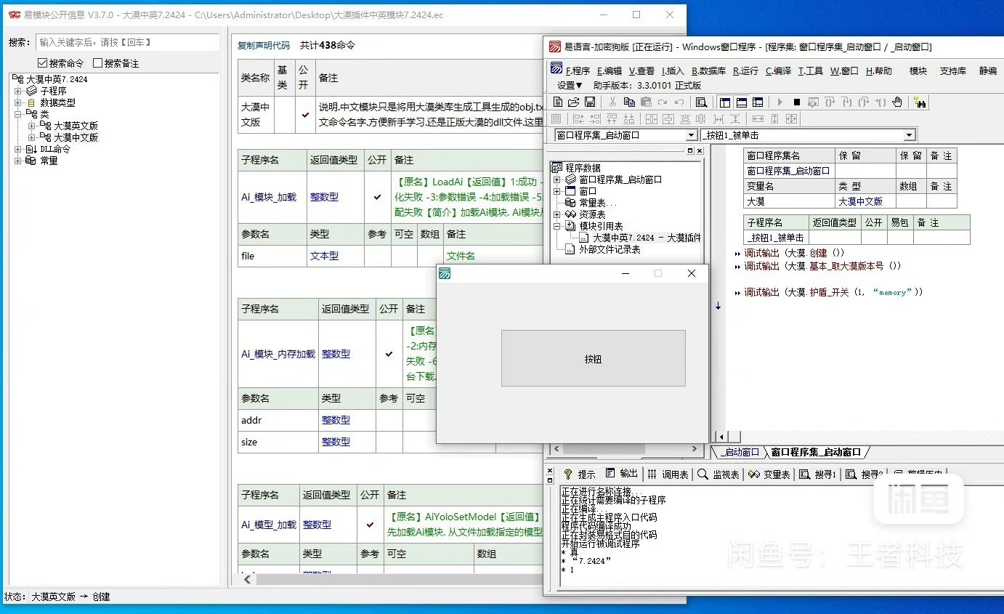Click the search keyword input field
Viewport: 1004px width, 614px height.
click(127, 42)
